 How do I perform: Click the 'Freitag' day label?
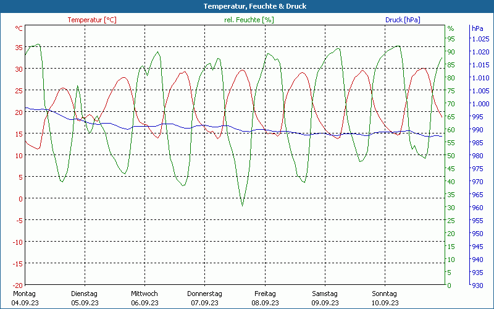coord(265,294)
